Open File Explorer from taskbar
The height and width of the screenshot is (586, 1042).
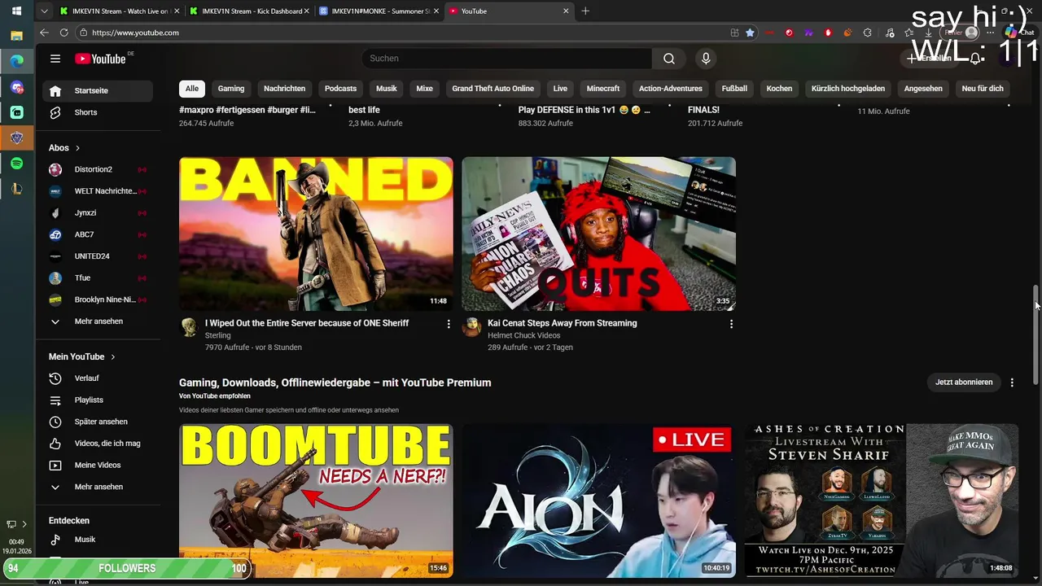16,36
